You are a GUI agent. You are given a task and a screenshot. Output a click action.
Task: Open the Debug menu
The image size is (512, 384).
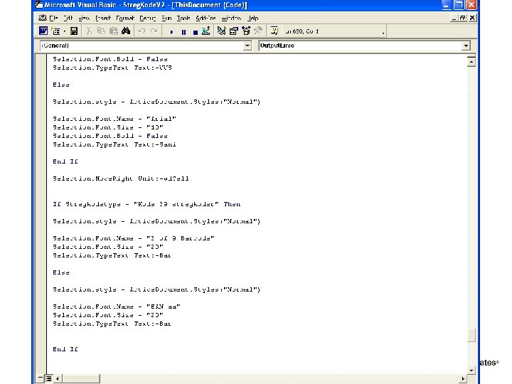[148, 18]
